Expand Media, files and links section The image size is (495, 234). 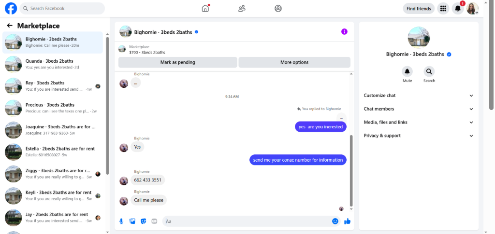419,122
